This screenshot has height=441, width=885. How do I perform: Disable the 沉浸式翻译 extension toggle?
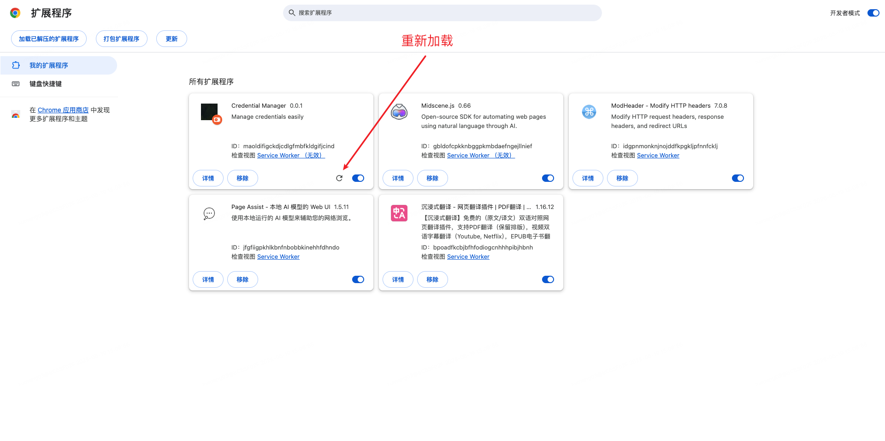click(548, 279)
